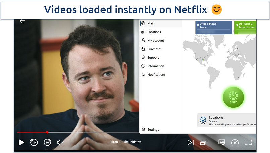The width and height of the screenshot is (270, 153).
Task: Click the 'Tires E1 The Initiative' title
Action: pyautogui.click(x=126, y=142)
